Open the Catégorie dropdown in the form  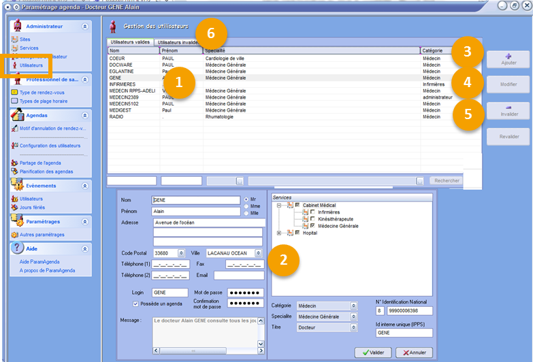(353, 306)
